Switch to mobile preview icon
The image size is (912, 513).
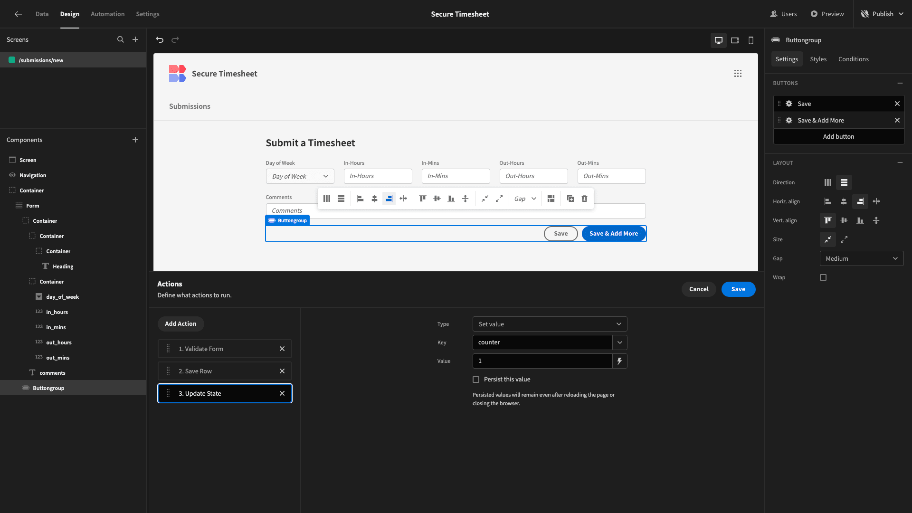(x=751, y=40)
